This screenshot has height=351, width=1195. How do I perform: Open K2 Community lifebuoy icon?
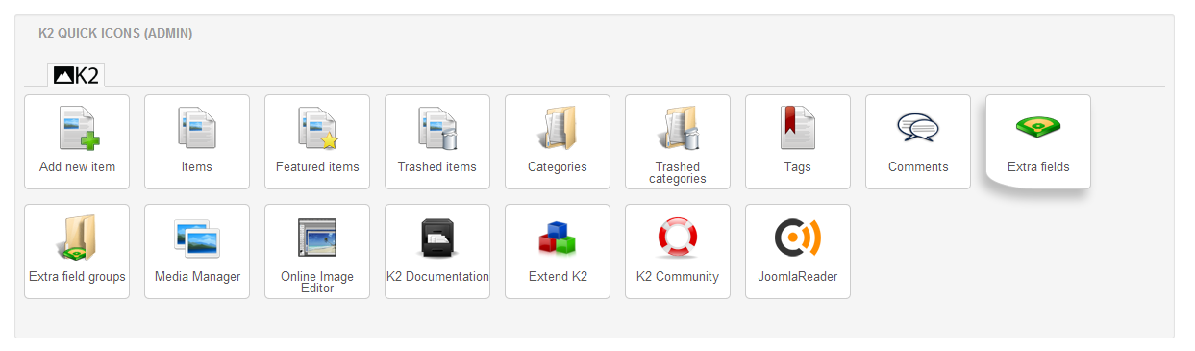click(678, 251)
